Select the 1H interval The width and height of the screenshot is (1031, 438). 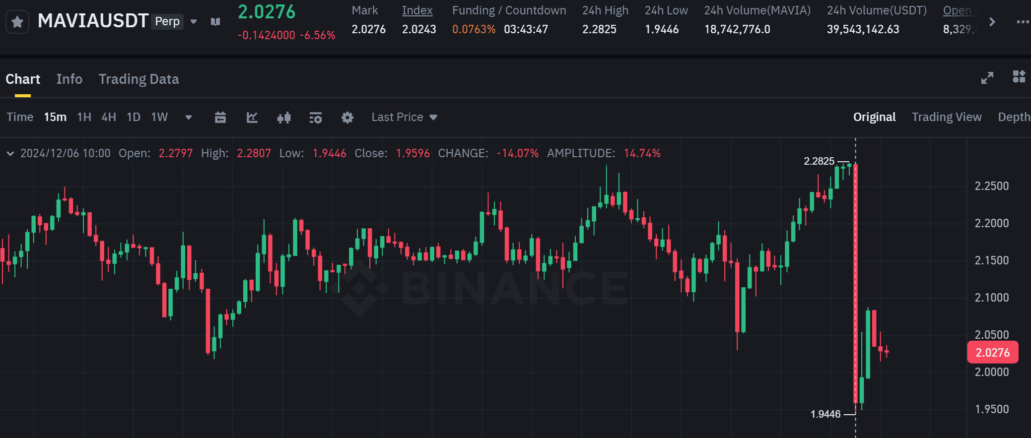pyautogui.click(x=84, y=117)
